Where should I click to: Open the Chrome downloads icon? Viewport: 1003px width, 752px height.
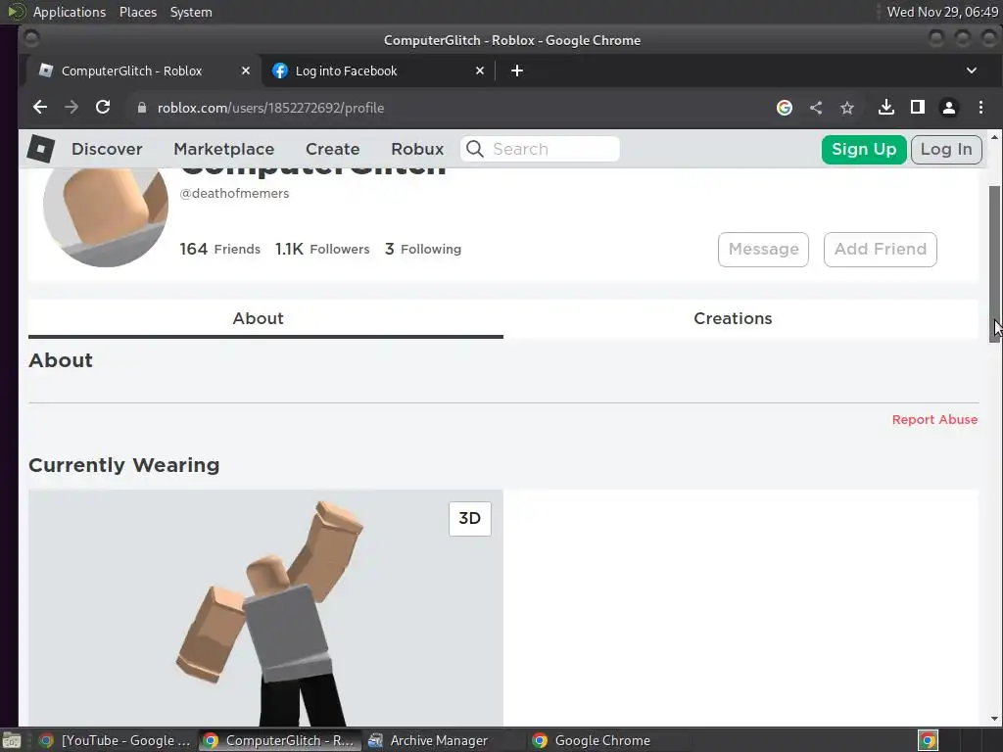tap(885, 108)
